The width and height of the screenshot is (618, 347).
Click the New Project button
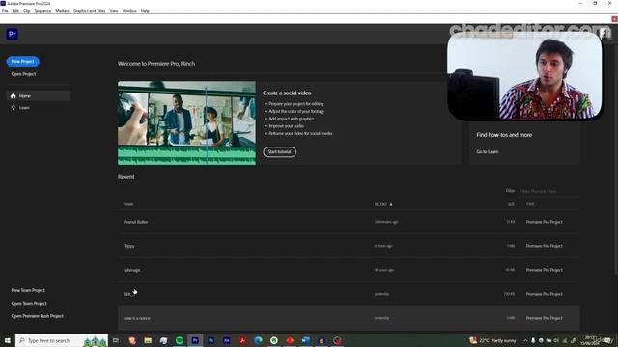(22, 62)
